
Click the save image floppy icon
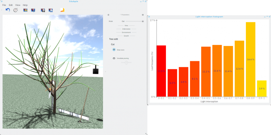[43, 10]
